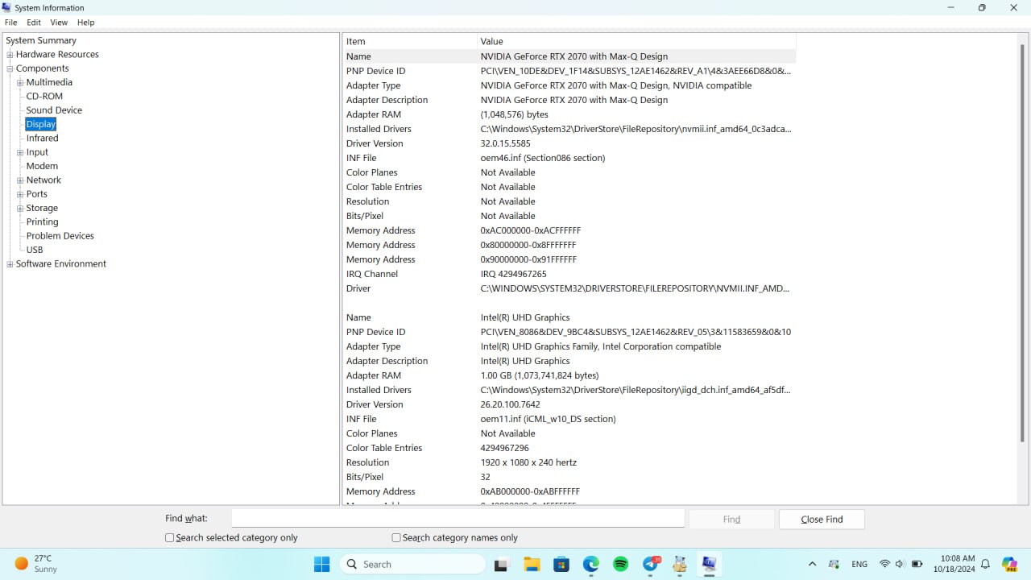
Task: Show hidden system tray icons
Action: pyautogui.click(x=812, y=565)
